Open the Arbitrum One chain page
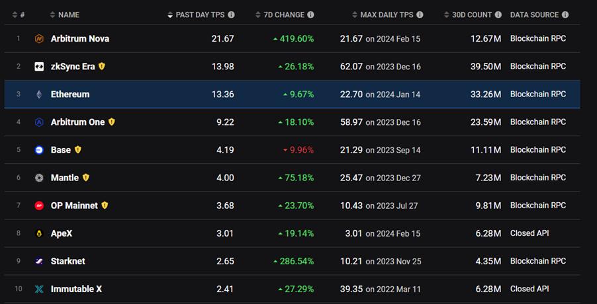 (77, 122)
